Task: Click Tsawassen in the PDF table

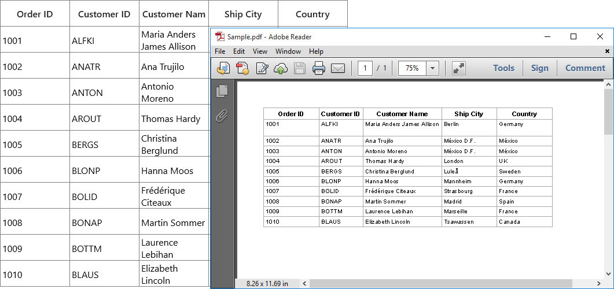Action: tap(458, 222)
